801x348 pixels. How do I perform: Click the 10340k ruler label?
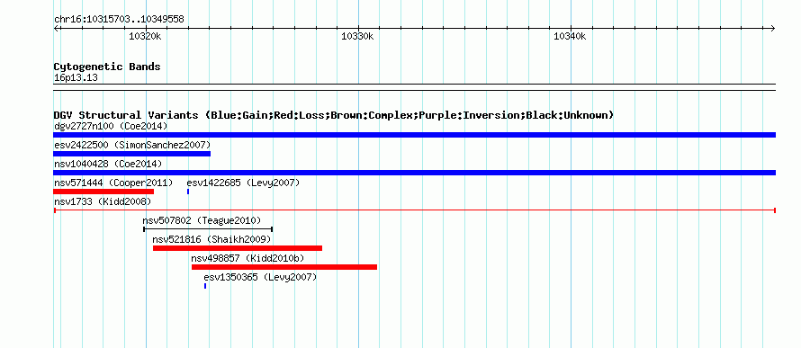[570, 37]
